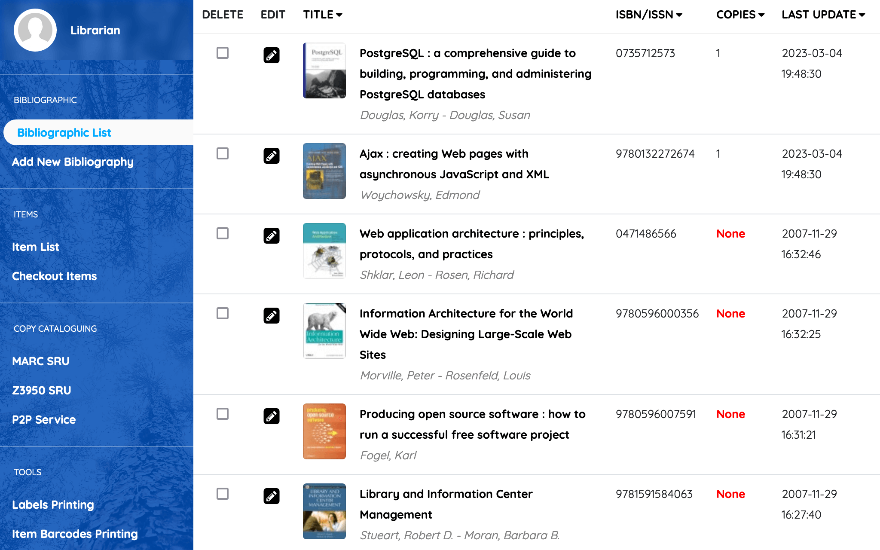Sort the list by Title column

click(322, 15)
